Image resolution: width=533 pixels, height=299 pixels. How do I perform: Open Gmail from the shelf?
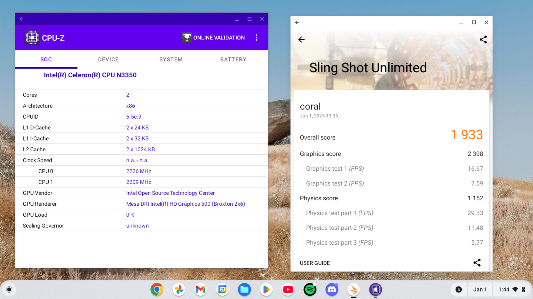tap(200, 290)
